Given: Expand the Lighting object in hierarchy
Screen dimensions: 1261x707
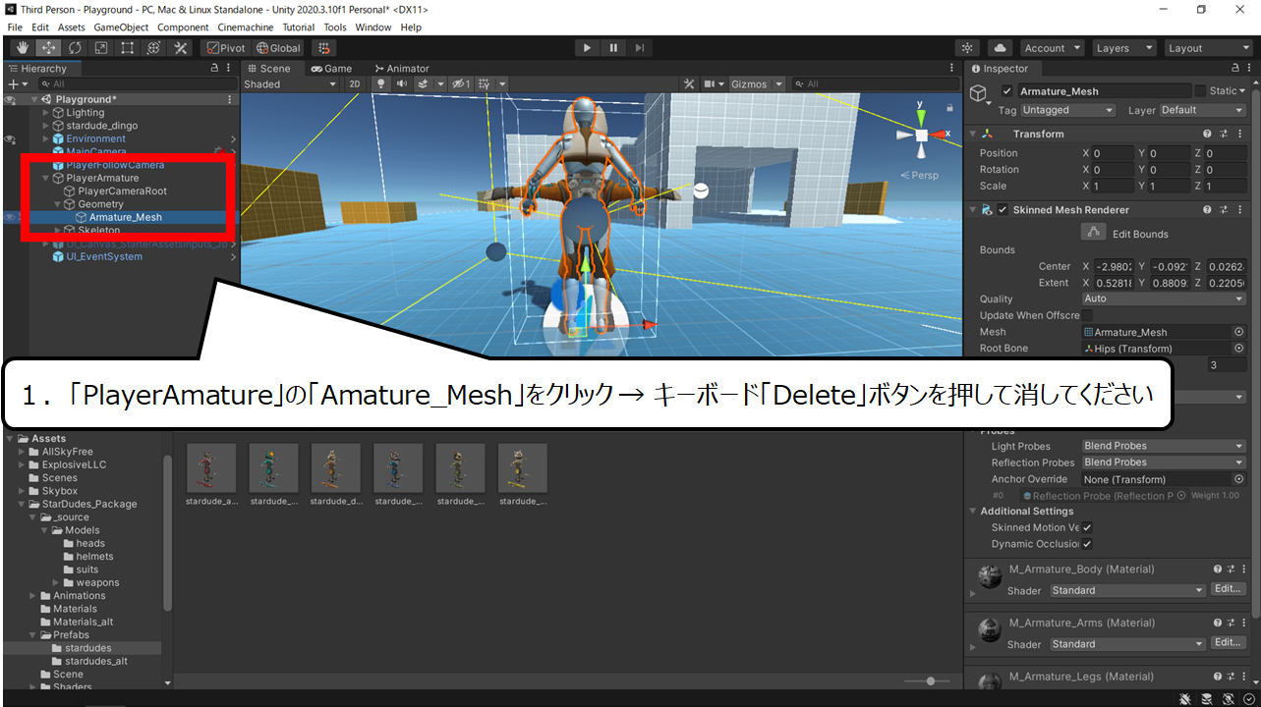Looking at the screenshot, I should pyautogui.click(x=45, y=113).
